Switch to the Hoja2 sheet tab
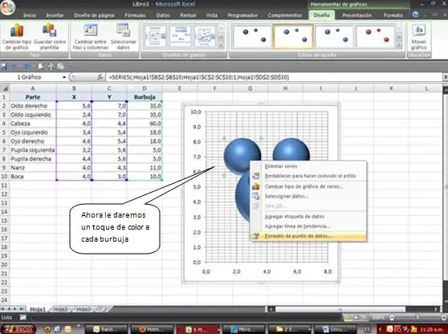448x334 pixels. [x=60, y=309]
